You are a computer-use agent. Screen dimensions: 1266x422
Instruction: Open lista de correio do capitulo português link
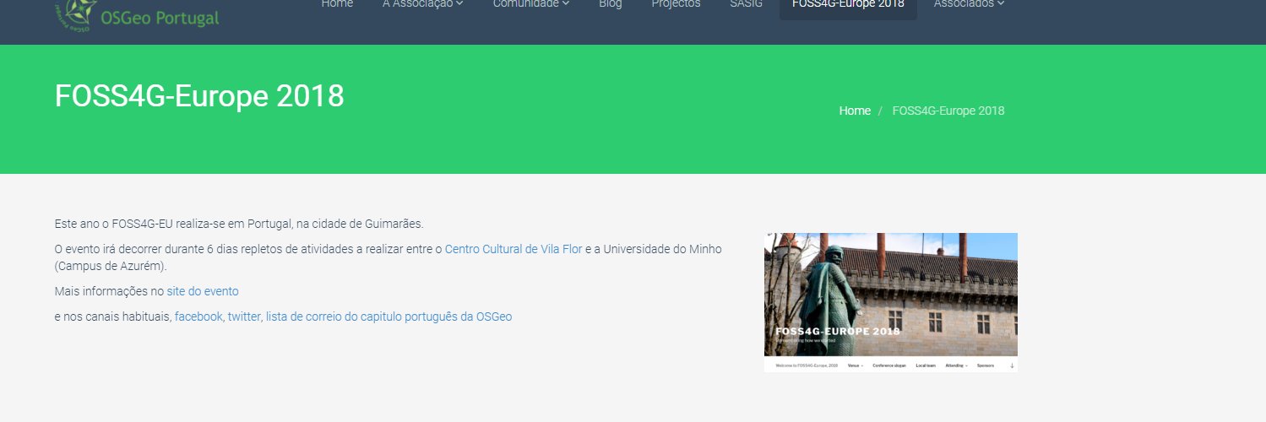(388, 316)
